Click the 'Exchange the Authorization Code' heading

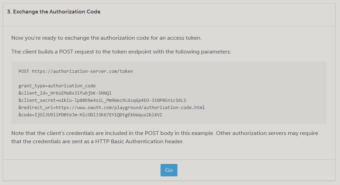click(54, 12)
